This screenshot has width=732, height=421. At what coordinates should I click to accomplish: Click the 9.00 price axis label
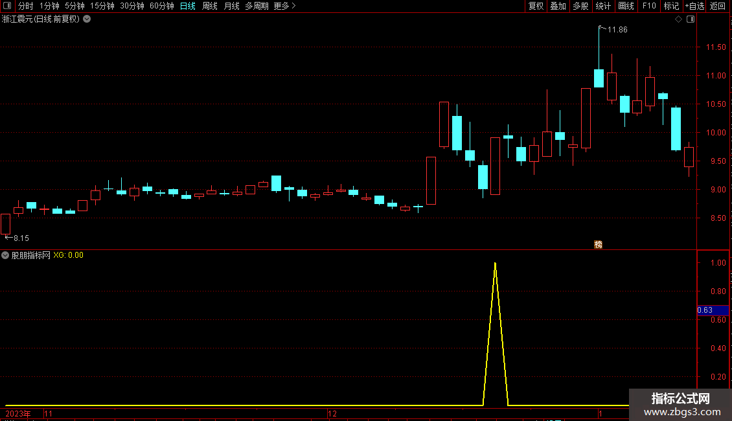click(718, 190)
